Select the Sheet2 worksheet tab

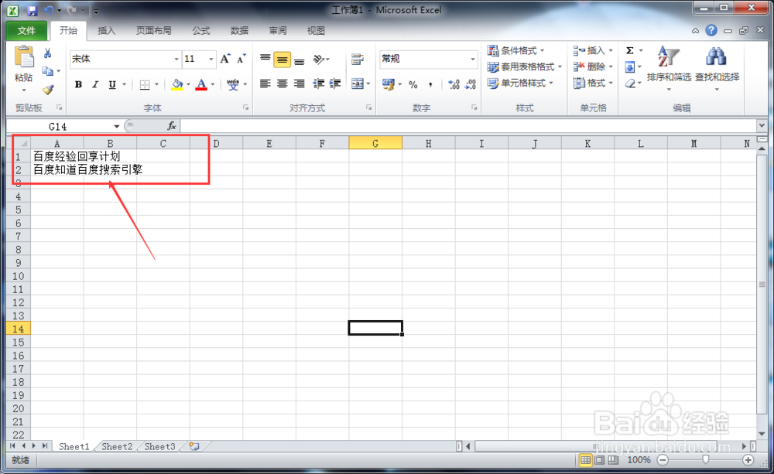[117, 446]
